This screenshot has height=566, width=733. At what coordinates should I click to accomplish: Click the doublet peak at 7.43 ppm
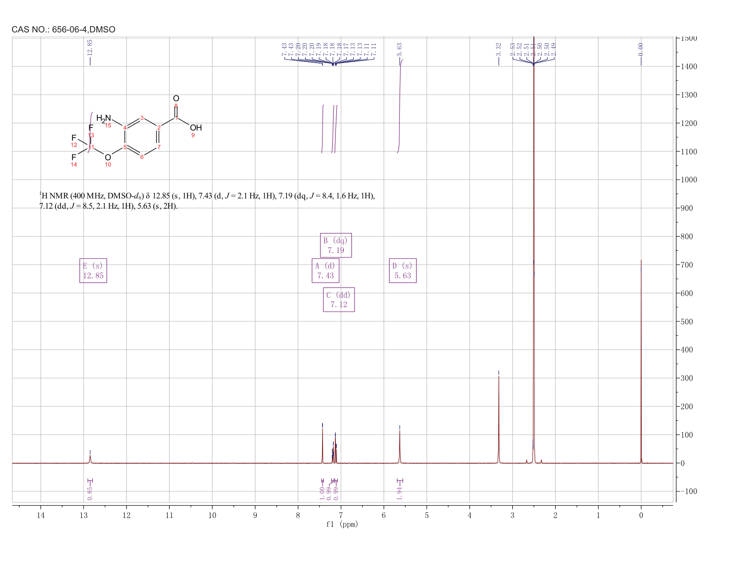[x=323, y=445]
